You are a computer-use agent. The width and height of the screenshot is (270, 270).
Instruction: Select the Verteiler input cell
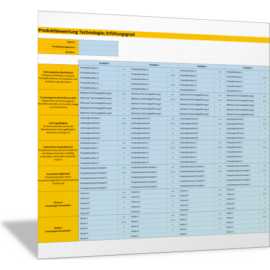coord(98,53)
